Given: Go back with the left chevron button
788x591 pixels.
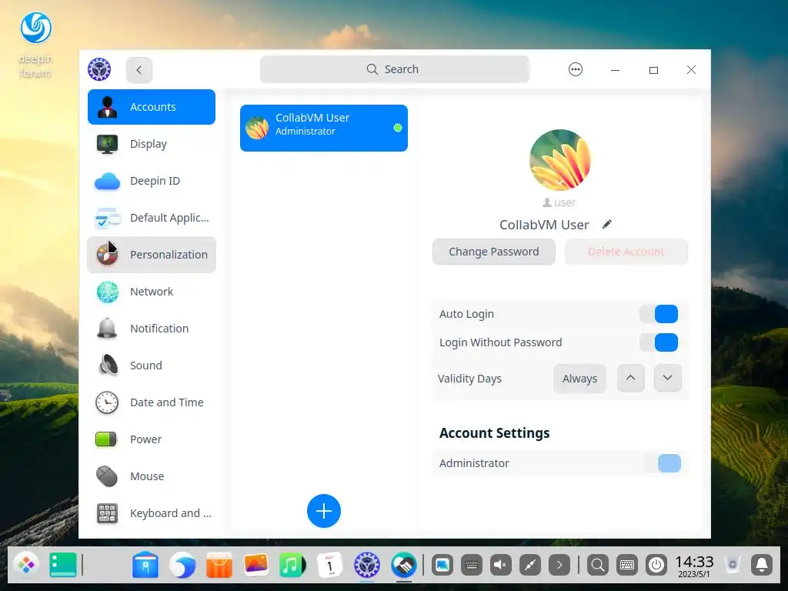Looking at the screenshot, I should [139, 70].
